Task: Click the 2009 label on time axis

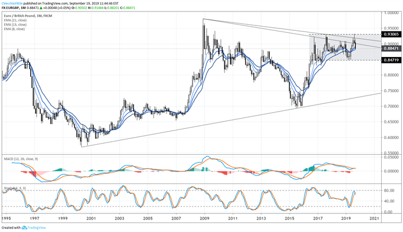Action: point(204,218)
